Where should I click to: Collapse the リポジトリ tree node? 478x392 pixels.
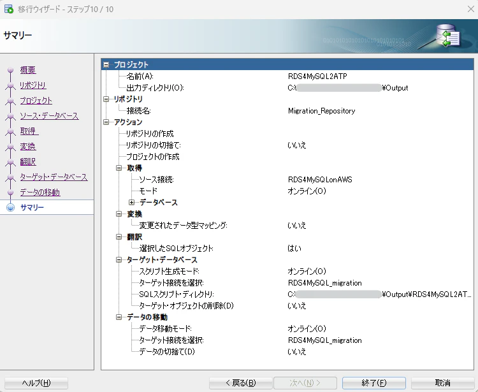tap(106, 99)
